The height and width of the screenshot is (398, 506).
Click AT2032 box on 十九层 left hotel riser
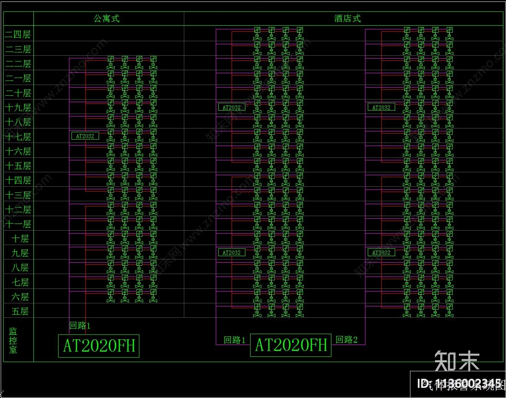coord(232,107)
